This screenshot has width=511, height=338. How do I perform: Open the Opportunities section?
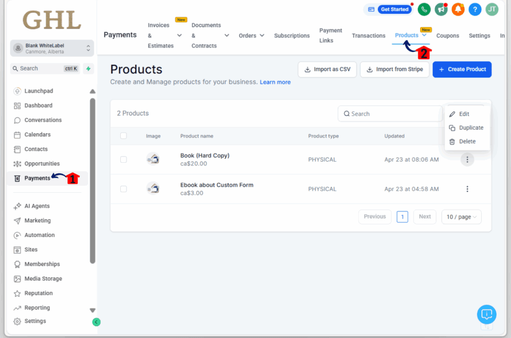(41, 163)
